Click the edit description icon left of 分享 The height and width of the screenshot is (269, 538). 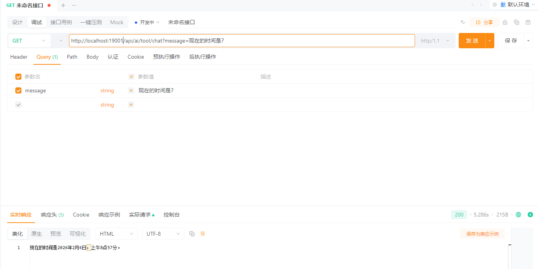click(463, 22)
